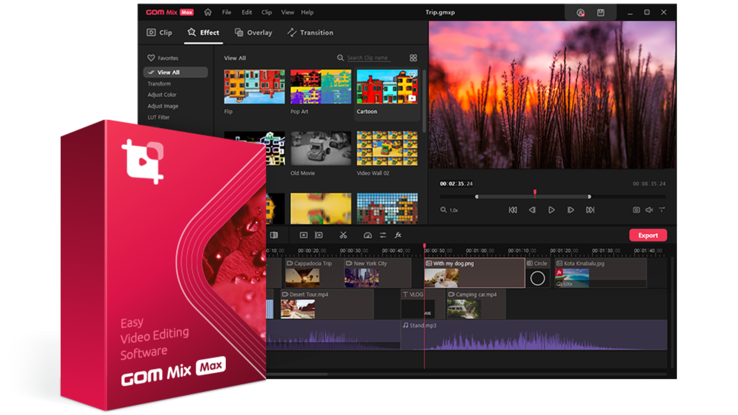Select View All category in sidebar

click(x=176, y=72)
